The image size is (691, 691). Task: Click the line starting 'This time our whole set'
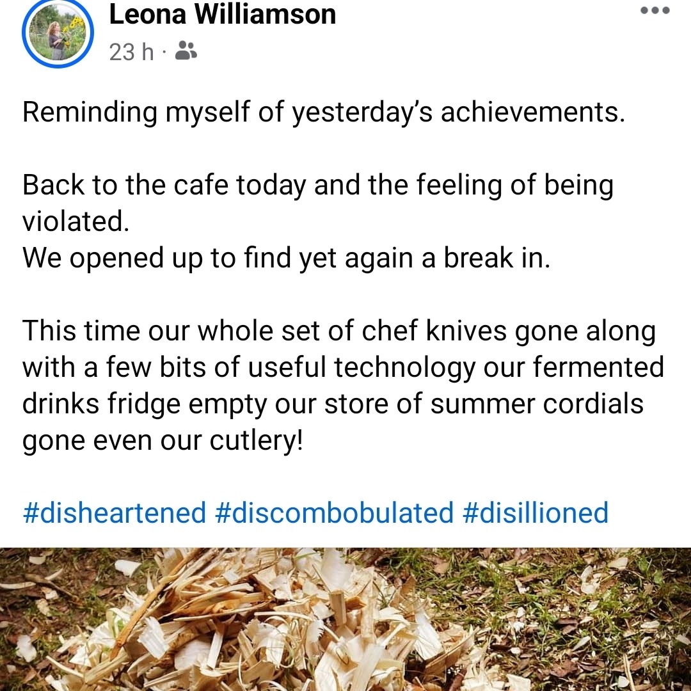(339, 331)
